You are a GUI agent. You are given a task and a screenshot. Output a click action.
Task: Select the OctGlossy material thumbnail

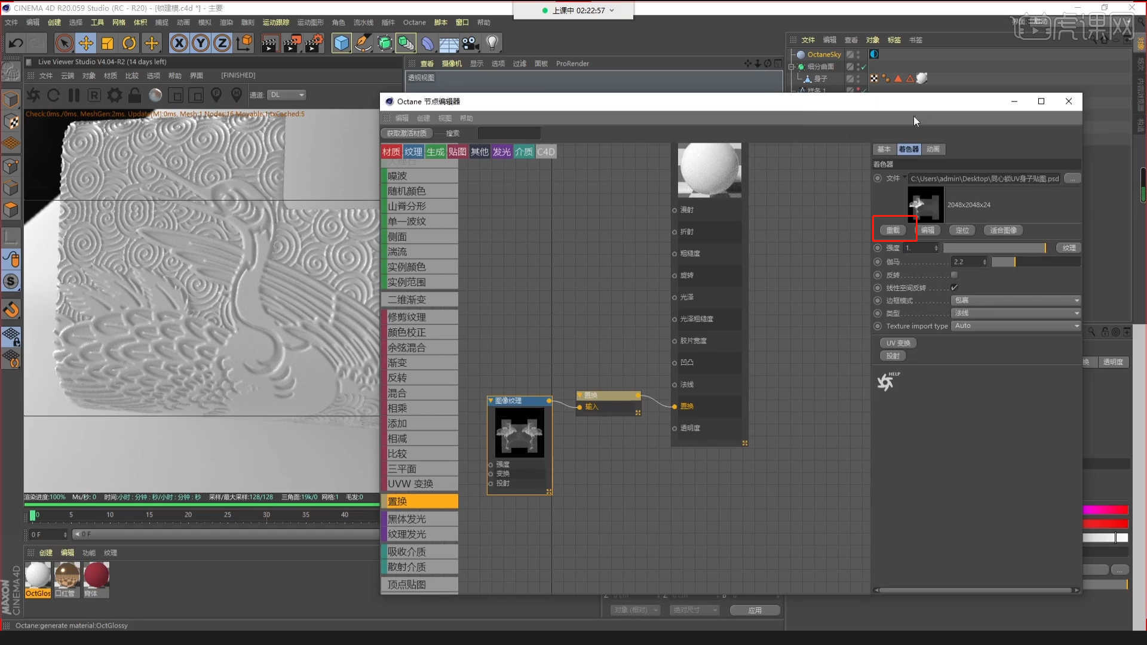38,575
